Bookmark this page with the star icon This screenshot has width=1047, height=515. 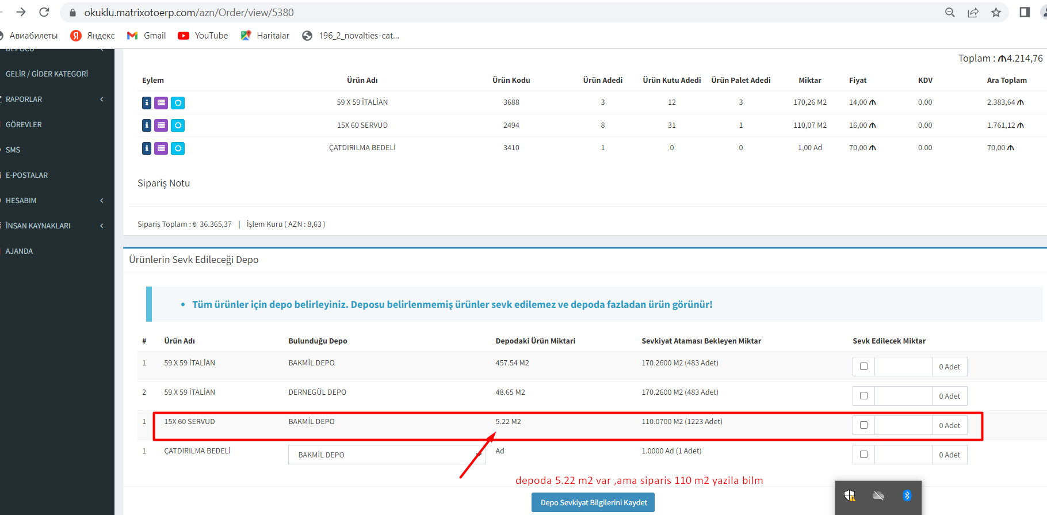996,13
